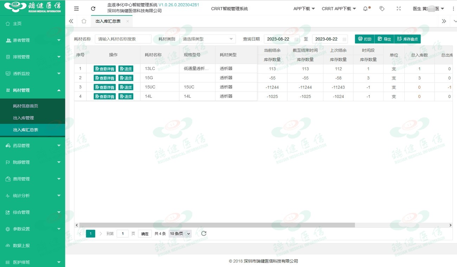Viewport: 457px width, 267px height.
Task: Open 数据上报 in the sidebar
Action: click(32, 246)
